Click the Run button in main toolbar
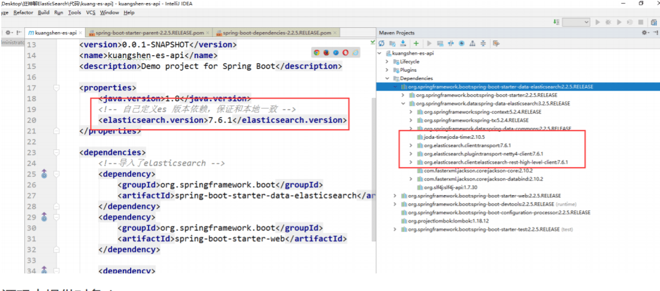 [x=598, y=22]
